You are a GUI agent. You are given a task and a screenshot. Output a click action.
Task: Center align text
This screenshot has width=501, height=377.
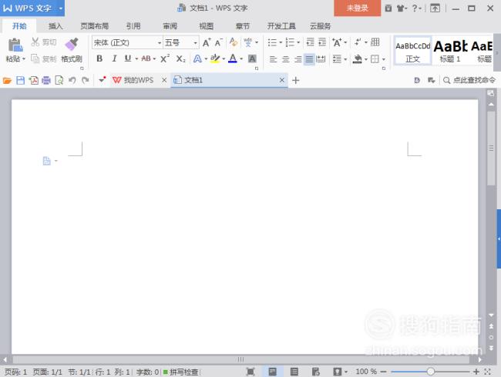[285, 59]
